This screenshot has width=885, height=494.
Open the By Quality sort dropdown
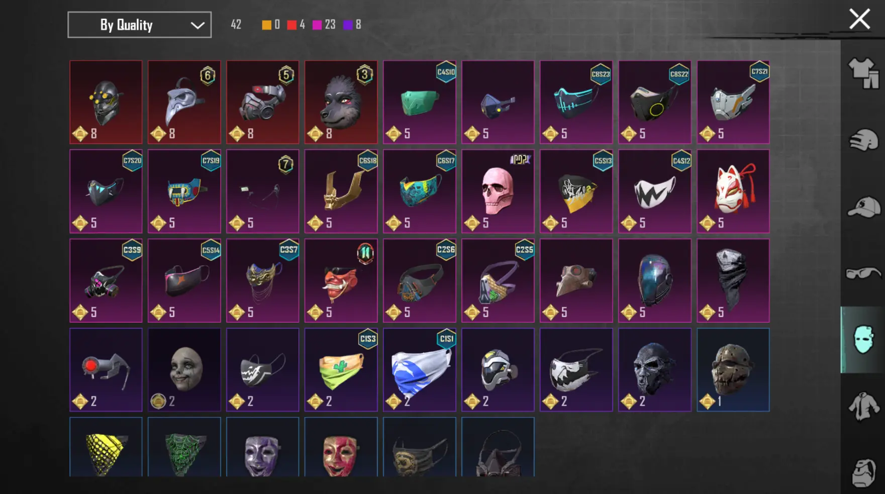coord(139,25)
